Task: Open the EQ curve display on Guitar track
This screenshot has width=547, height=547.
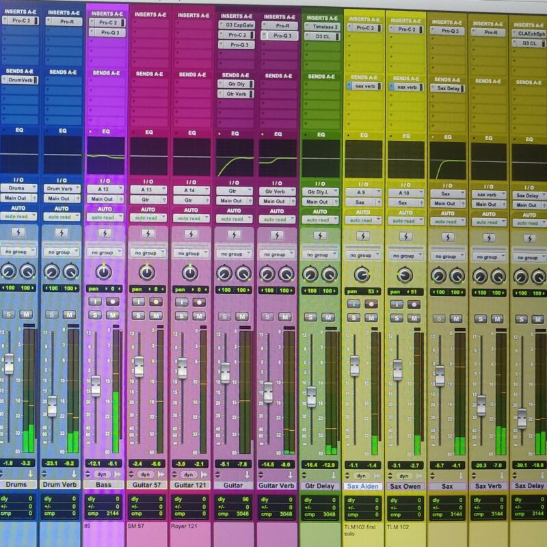Action: coord(235,158)
